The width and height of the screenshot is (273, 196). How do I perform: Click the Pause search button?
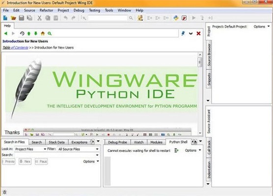pos(41,162)
